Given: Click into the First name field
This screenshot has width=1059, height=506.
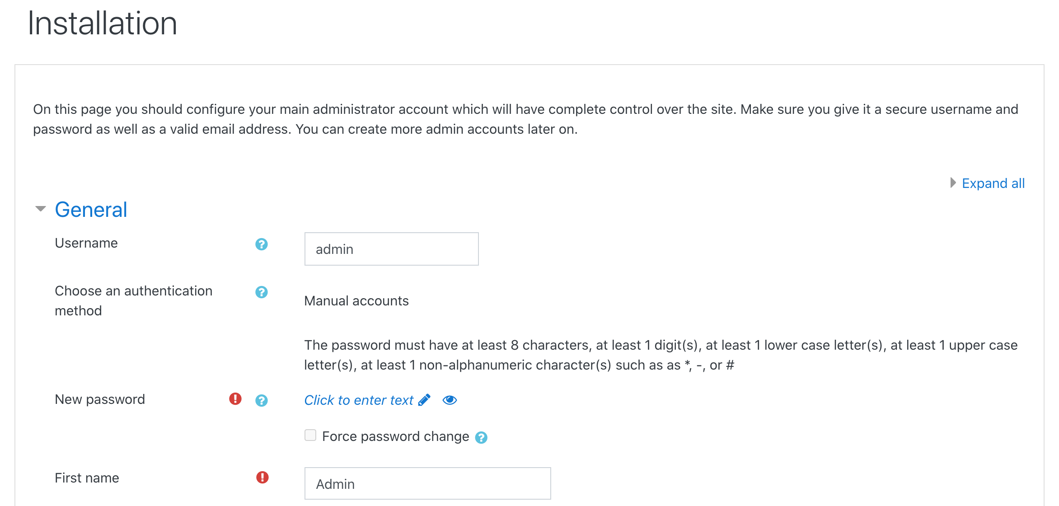Looking at the screenshot, I should point(427,483).
